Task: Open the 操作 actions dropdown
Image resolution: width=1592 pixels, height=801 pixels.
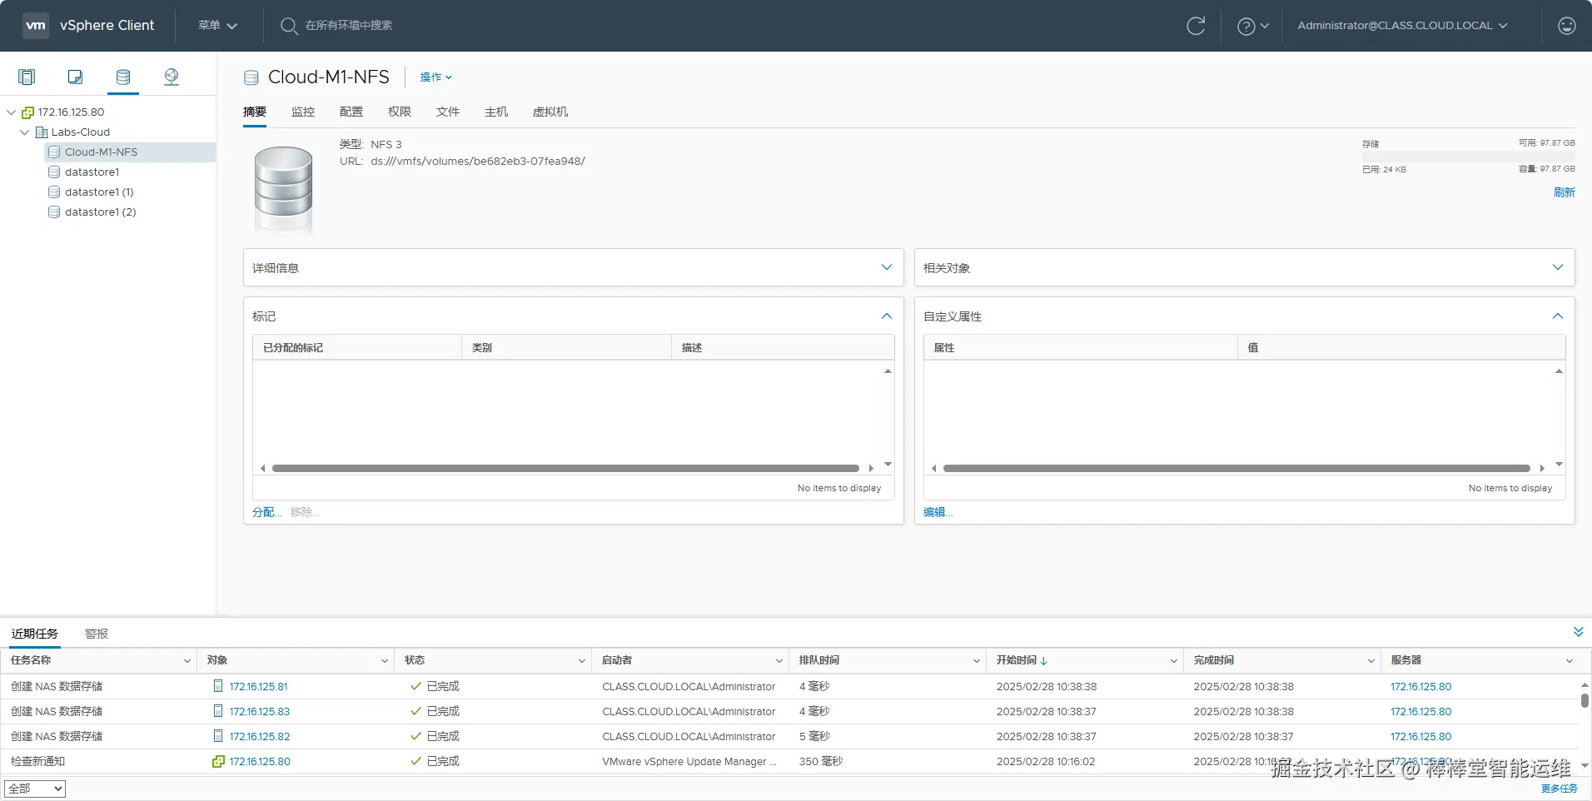Action: pyautogui.click(x=435, y=77)
